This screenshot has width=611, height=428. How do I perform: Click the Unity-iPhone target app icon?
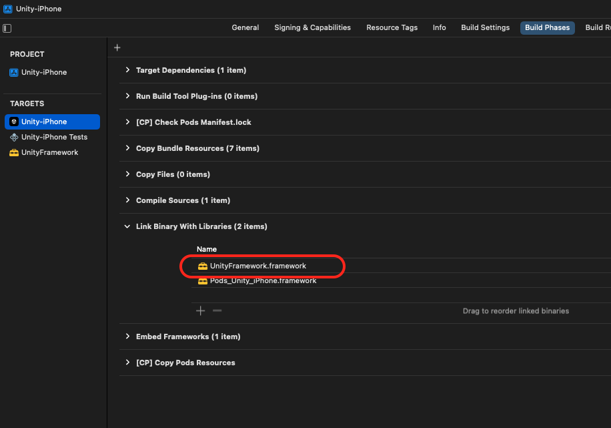14,122
